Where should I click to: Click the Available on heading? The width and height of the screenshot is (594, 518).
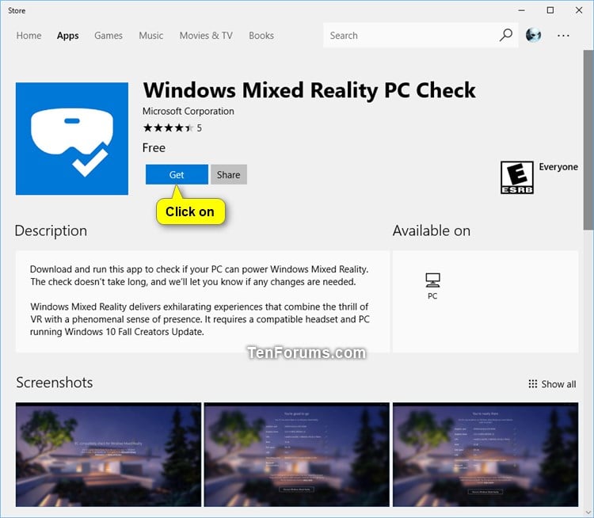point(432,231)
